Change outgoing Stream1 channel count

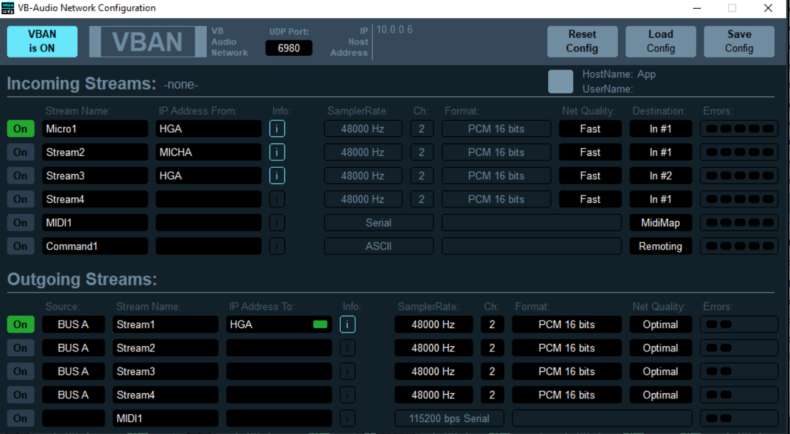tap(492, 324)
